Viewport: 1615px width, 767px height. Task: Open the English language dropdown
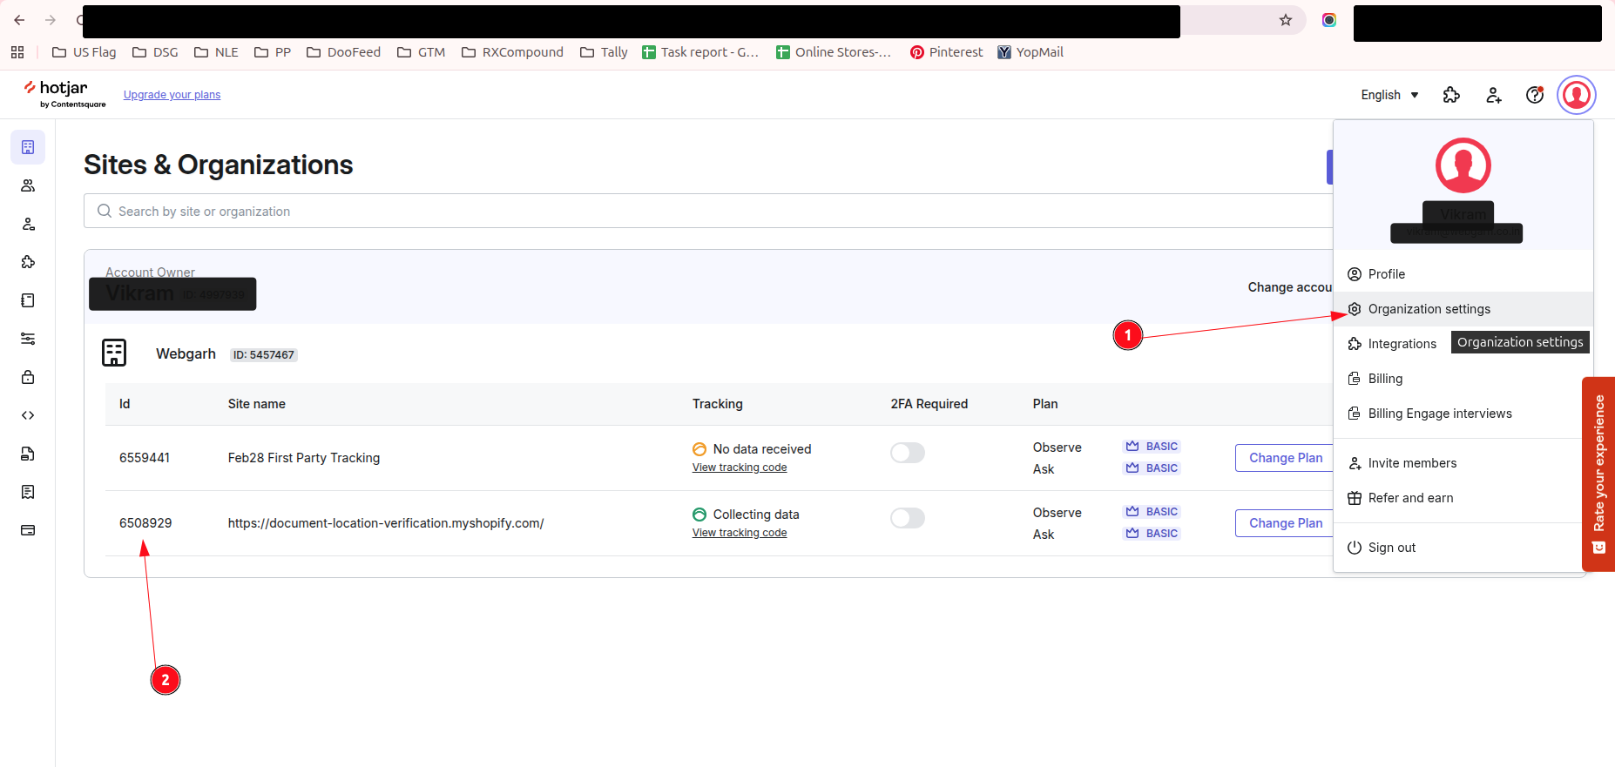pos(1389,95)
